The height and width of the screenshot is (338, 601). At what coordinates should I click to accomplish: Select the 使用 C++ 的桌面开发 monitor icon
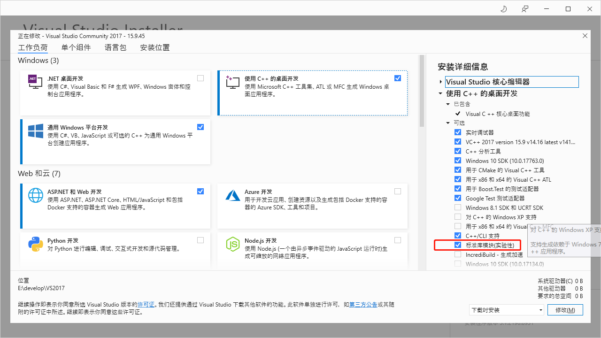[x=232, y=82]
